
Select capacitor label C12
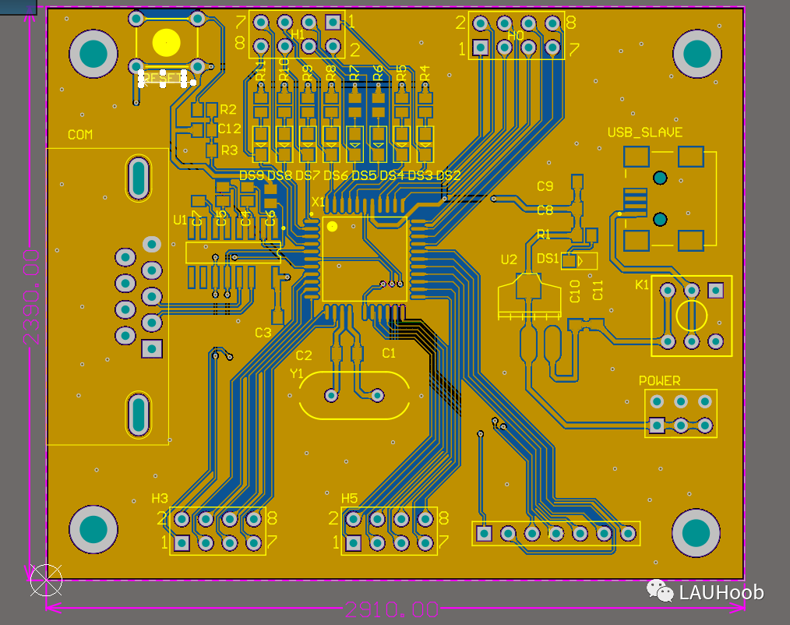(x=229, y=129)
